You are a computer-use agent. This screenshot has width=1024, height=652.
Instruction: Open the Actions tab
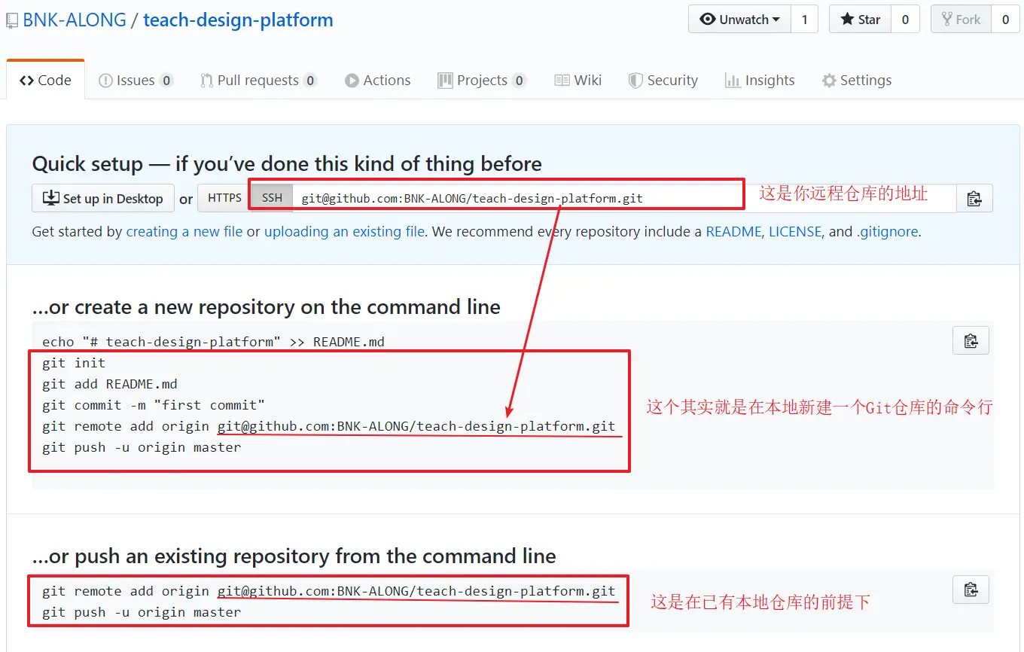click(x=378, y=80)
